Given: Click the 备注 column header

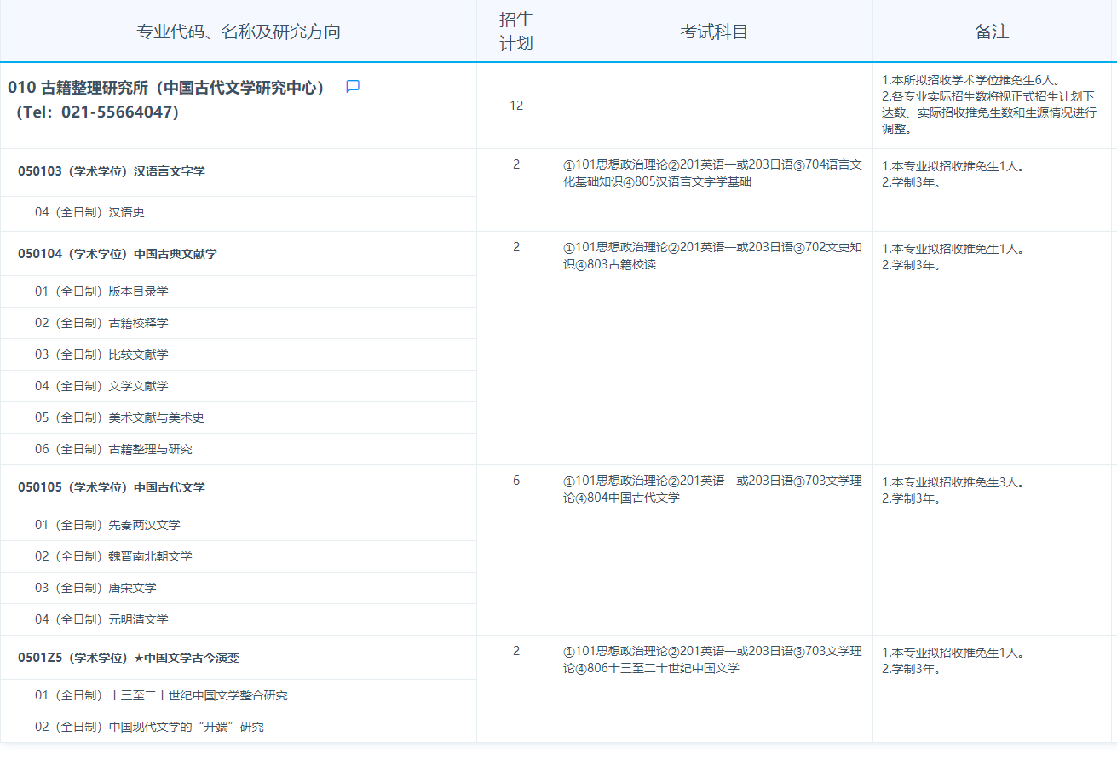Looking at the screenshot, I should tap(992, 32).
